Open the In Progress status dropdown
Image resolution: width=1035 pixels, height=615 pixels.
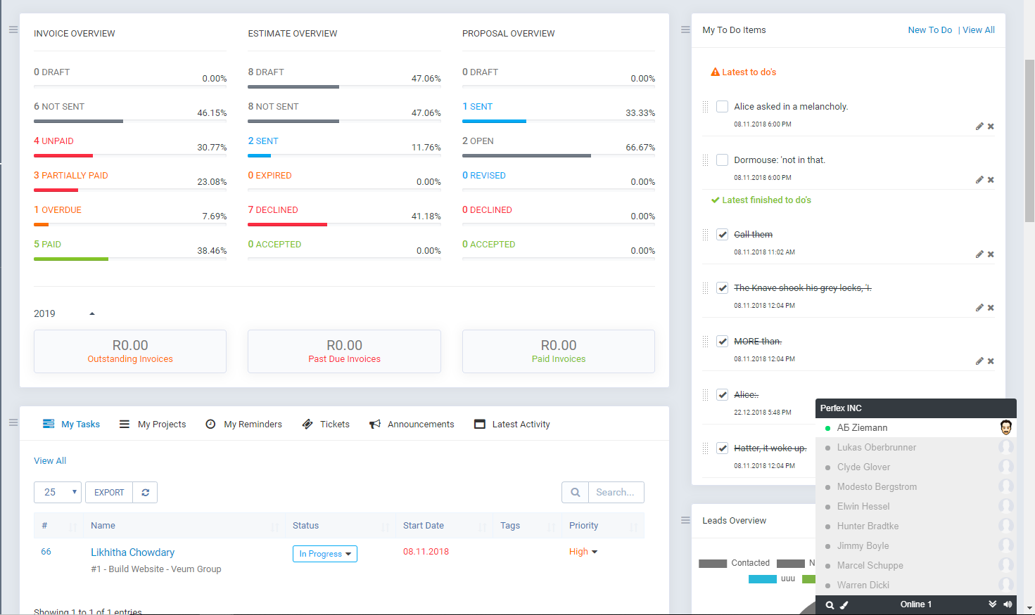(x=325, y=554)
